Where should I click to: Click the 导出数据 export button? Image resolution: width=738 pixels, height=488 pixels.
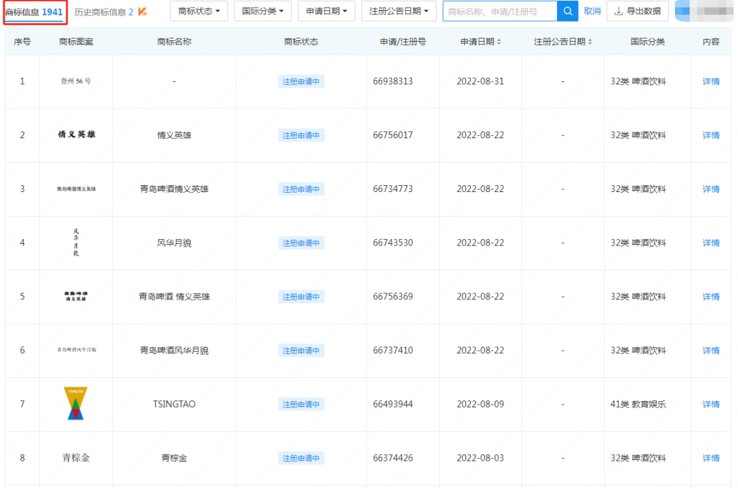[638, 11]
